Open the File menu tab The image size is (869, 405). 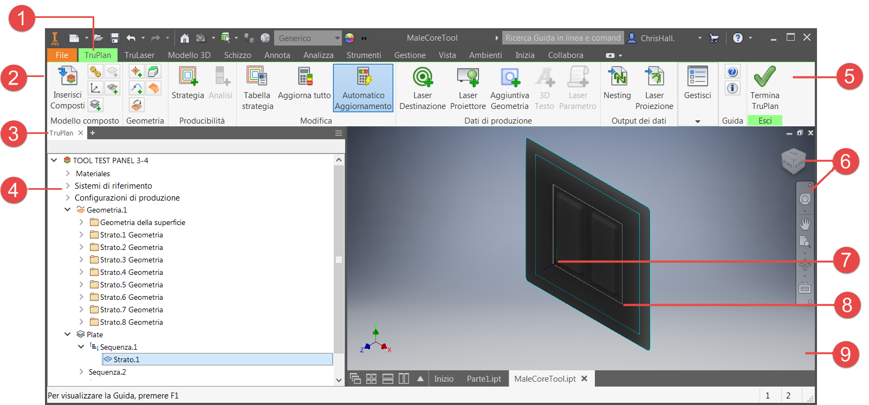[62, 55]
